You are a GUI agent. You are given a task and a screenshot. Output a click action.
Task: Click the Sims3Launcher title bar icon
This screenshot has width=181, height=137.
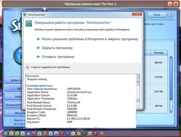[25, 14]
